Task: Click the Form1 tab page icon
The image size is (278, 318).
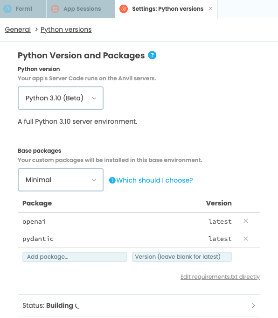Action: (x=7, y=9)
